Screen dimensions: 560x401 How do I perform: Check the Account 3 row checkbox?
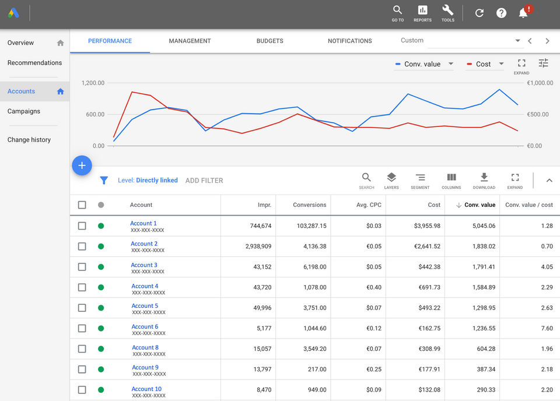82,267
